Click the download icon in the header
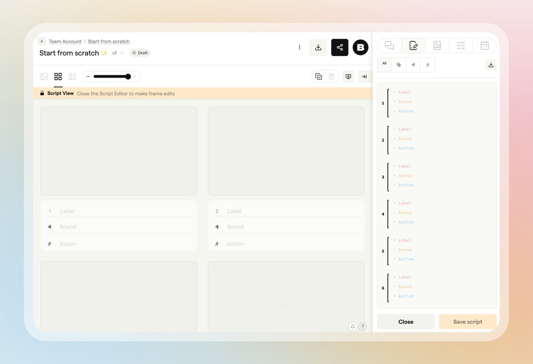The image size is (533, 364). (318, 48)
